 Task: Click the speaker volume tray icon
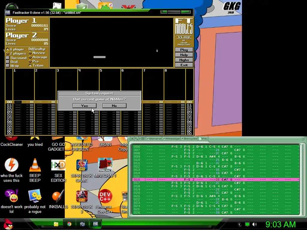tap(255, 224)
